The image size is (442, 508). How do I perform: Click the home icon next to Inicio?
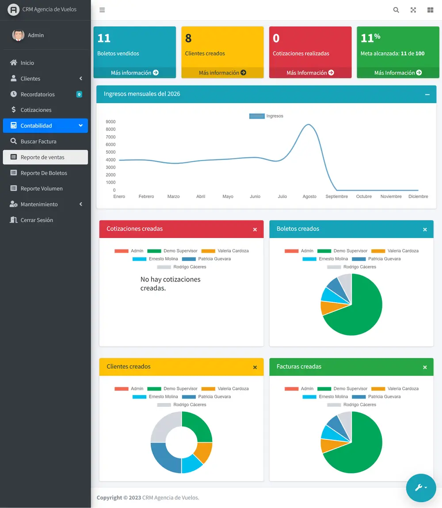point(14,62)
